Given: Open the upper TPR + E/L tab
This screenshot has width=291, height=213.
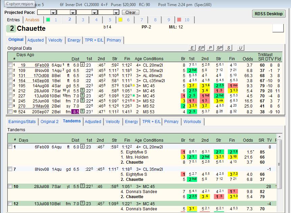Looking at the screenshot, I should tap(94, 40).
